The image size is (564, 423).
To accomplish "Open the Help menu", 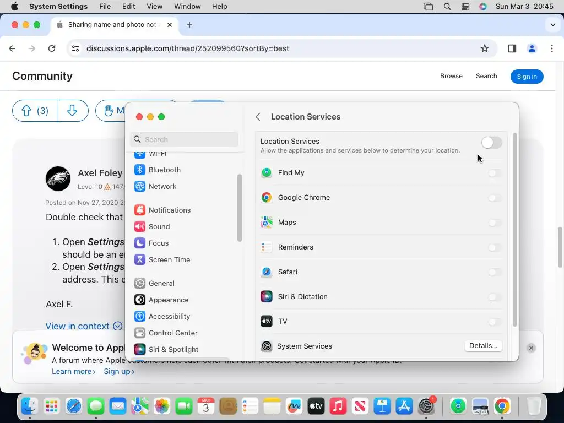I will [219, 7].
